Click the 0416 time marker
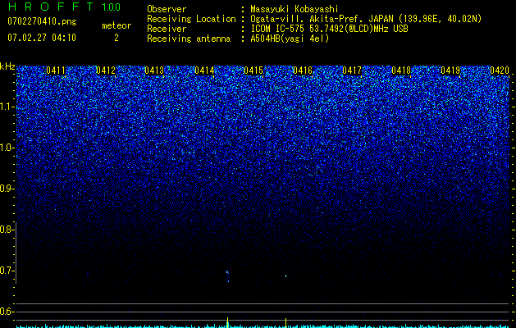516x328 pixels. click(303, 71)
